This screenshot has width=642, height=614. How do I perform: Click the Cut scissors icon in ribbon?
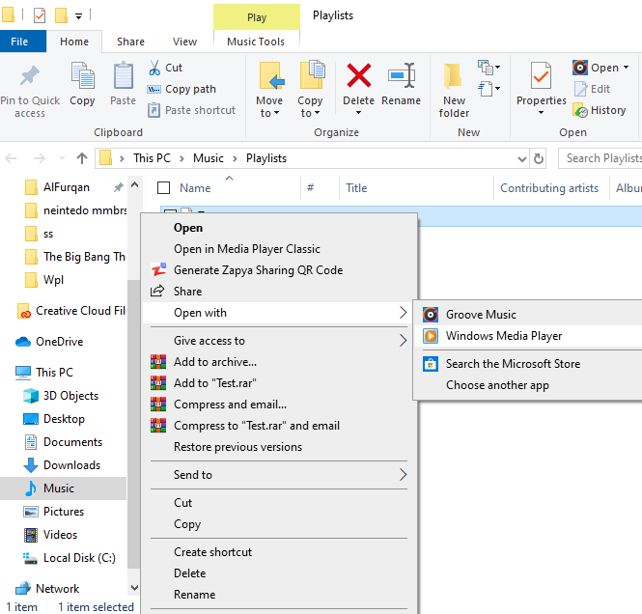click(154, 68)
